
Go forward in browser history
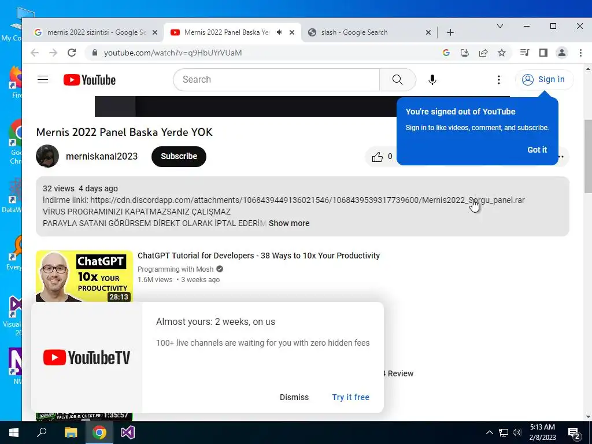coord(53,53)
